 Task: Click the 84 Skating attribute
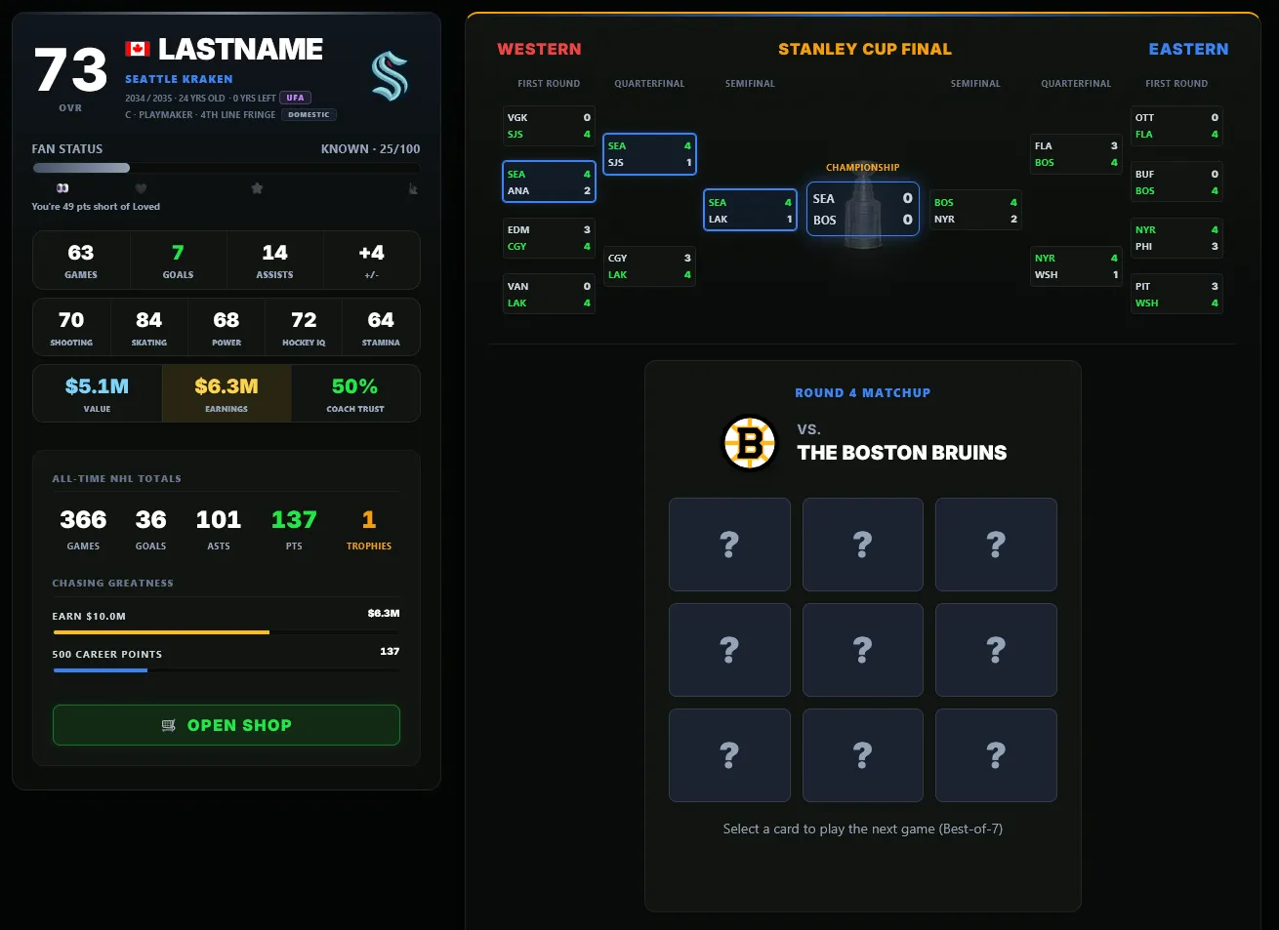click(x=149, y=327)
